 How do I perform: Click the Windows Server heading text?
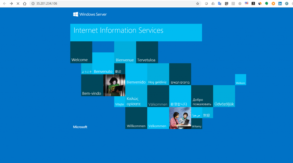(93, 14)
